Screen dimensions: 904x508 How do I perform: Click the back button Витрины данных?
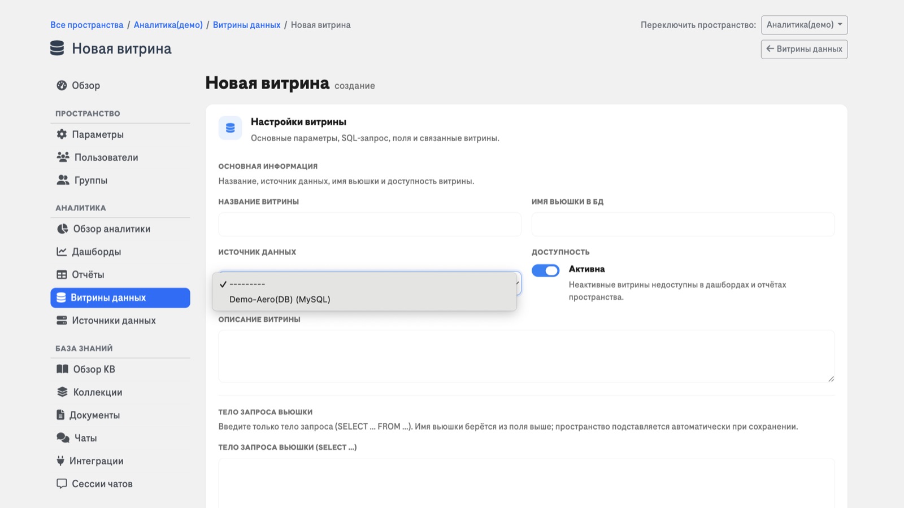(804, 49)
